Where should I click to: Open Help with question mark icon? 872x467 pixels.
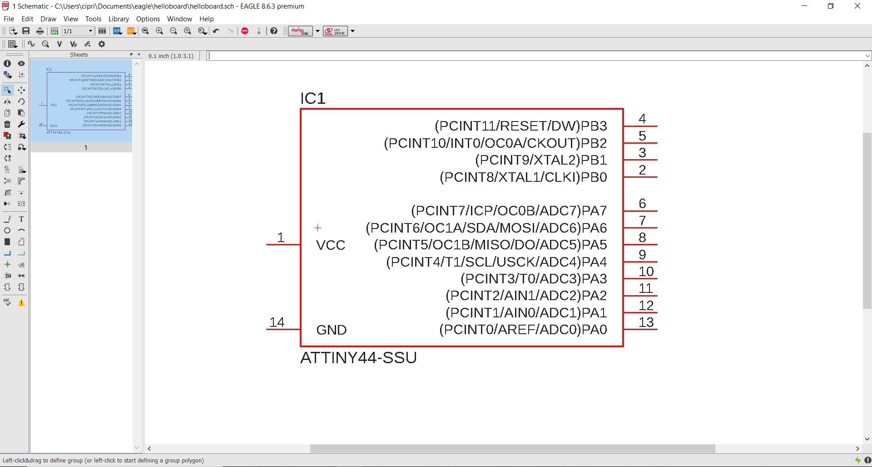tap(274, 31)
